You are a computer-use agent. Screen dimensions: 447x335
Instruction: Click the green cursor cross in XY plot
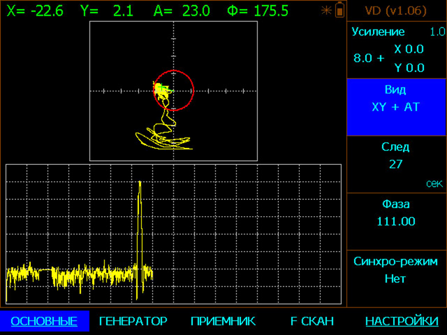(x=162, y=87)
